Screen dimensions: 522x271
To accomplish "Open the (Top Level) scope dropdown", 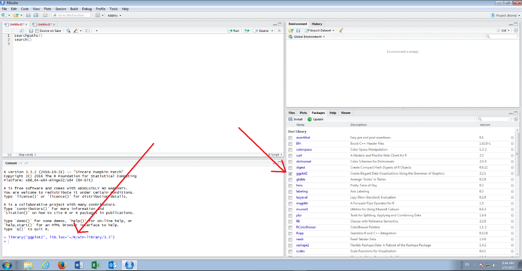I will coord(27,155).
